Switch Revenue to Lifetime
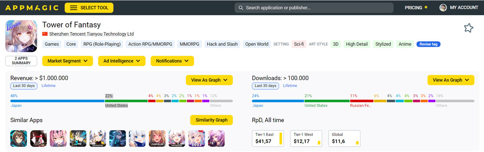Image resolution: width=484 pixels, height=152 pixels. 48,86
